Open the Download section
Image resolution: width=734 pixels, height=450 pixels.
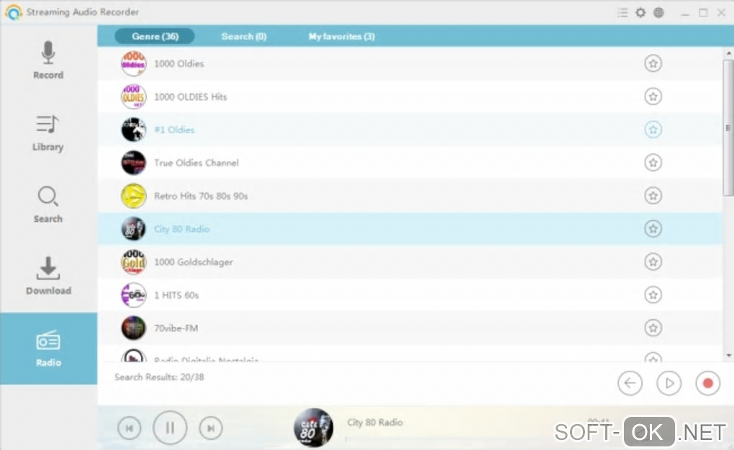(48, 276)
